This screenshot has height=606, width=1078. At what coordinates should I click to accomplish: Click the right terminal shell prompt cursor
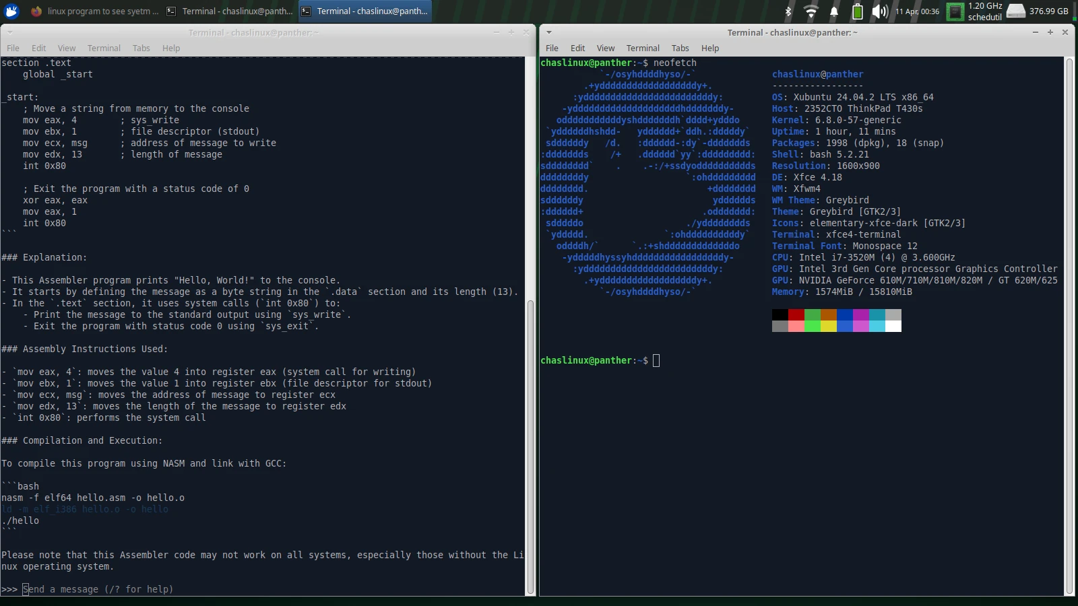[656, 360]
